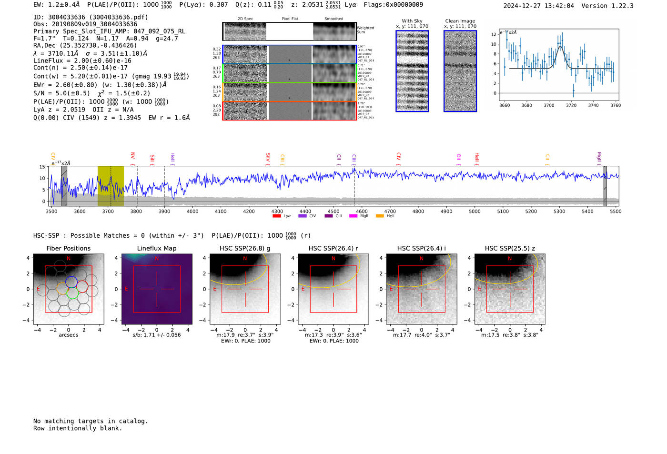Click the dashed vertical line near 3900 Å
This screenshot has width=667, height=454.
click(164, 186)
